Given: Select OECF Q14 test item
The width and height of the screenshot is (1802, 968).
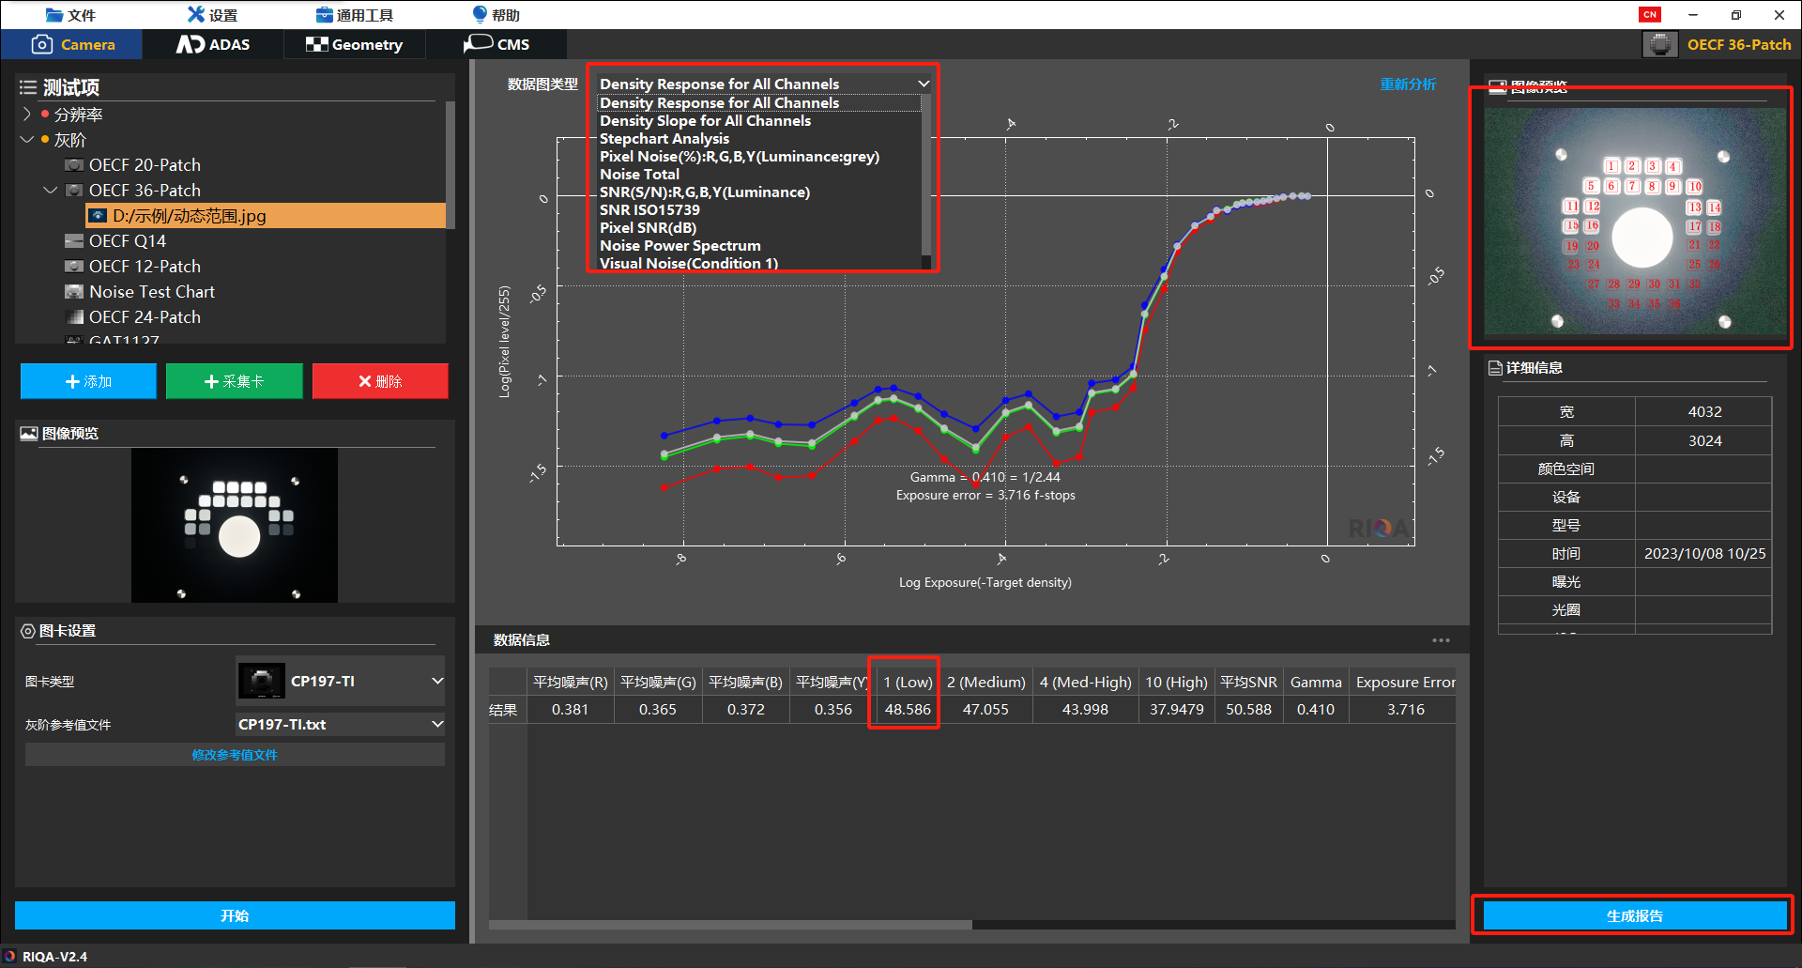Looking at the screenshot, I should tap(127, 241).
